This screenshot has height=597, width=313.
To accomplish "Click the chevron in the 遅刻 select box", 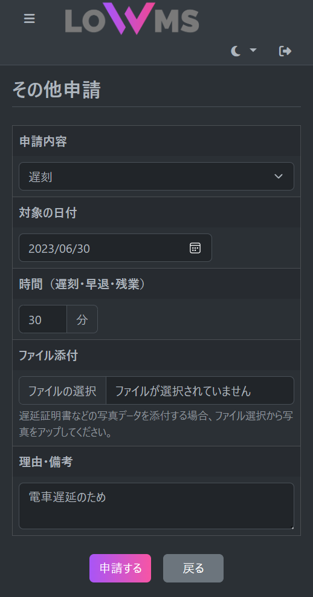I will pos(279,176).
